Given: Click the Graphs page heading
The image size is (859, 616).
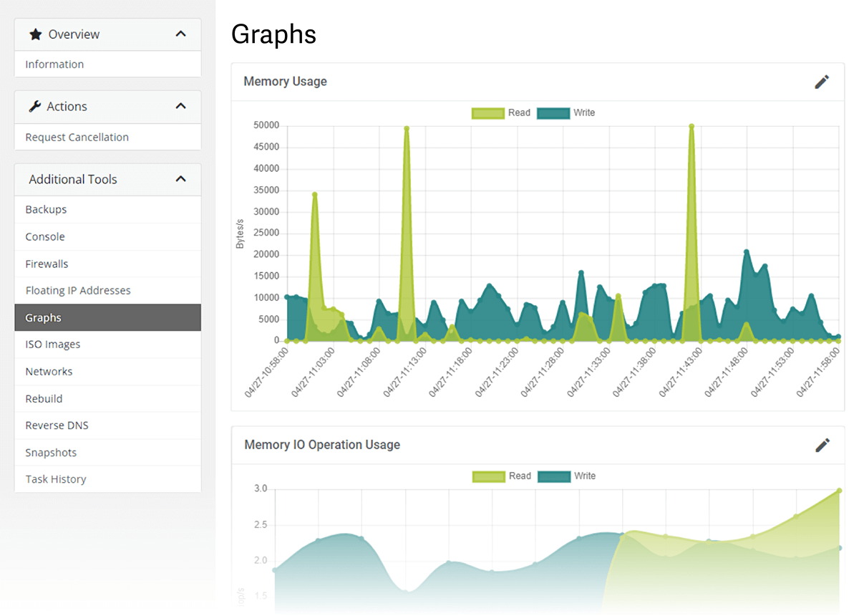Looking at the screenshot, I should [273, 34].
